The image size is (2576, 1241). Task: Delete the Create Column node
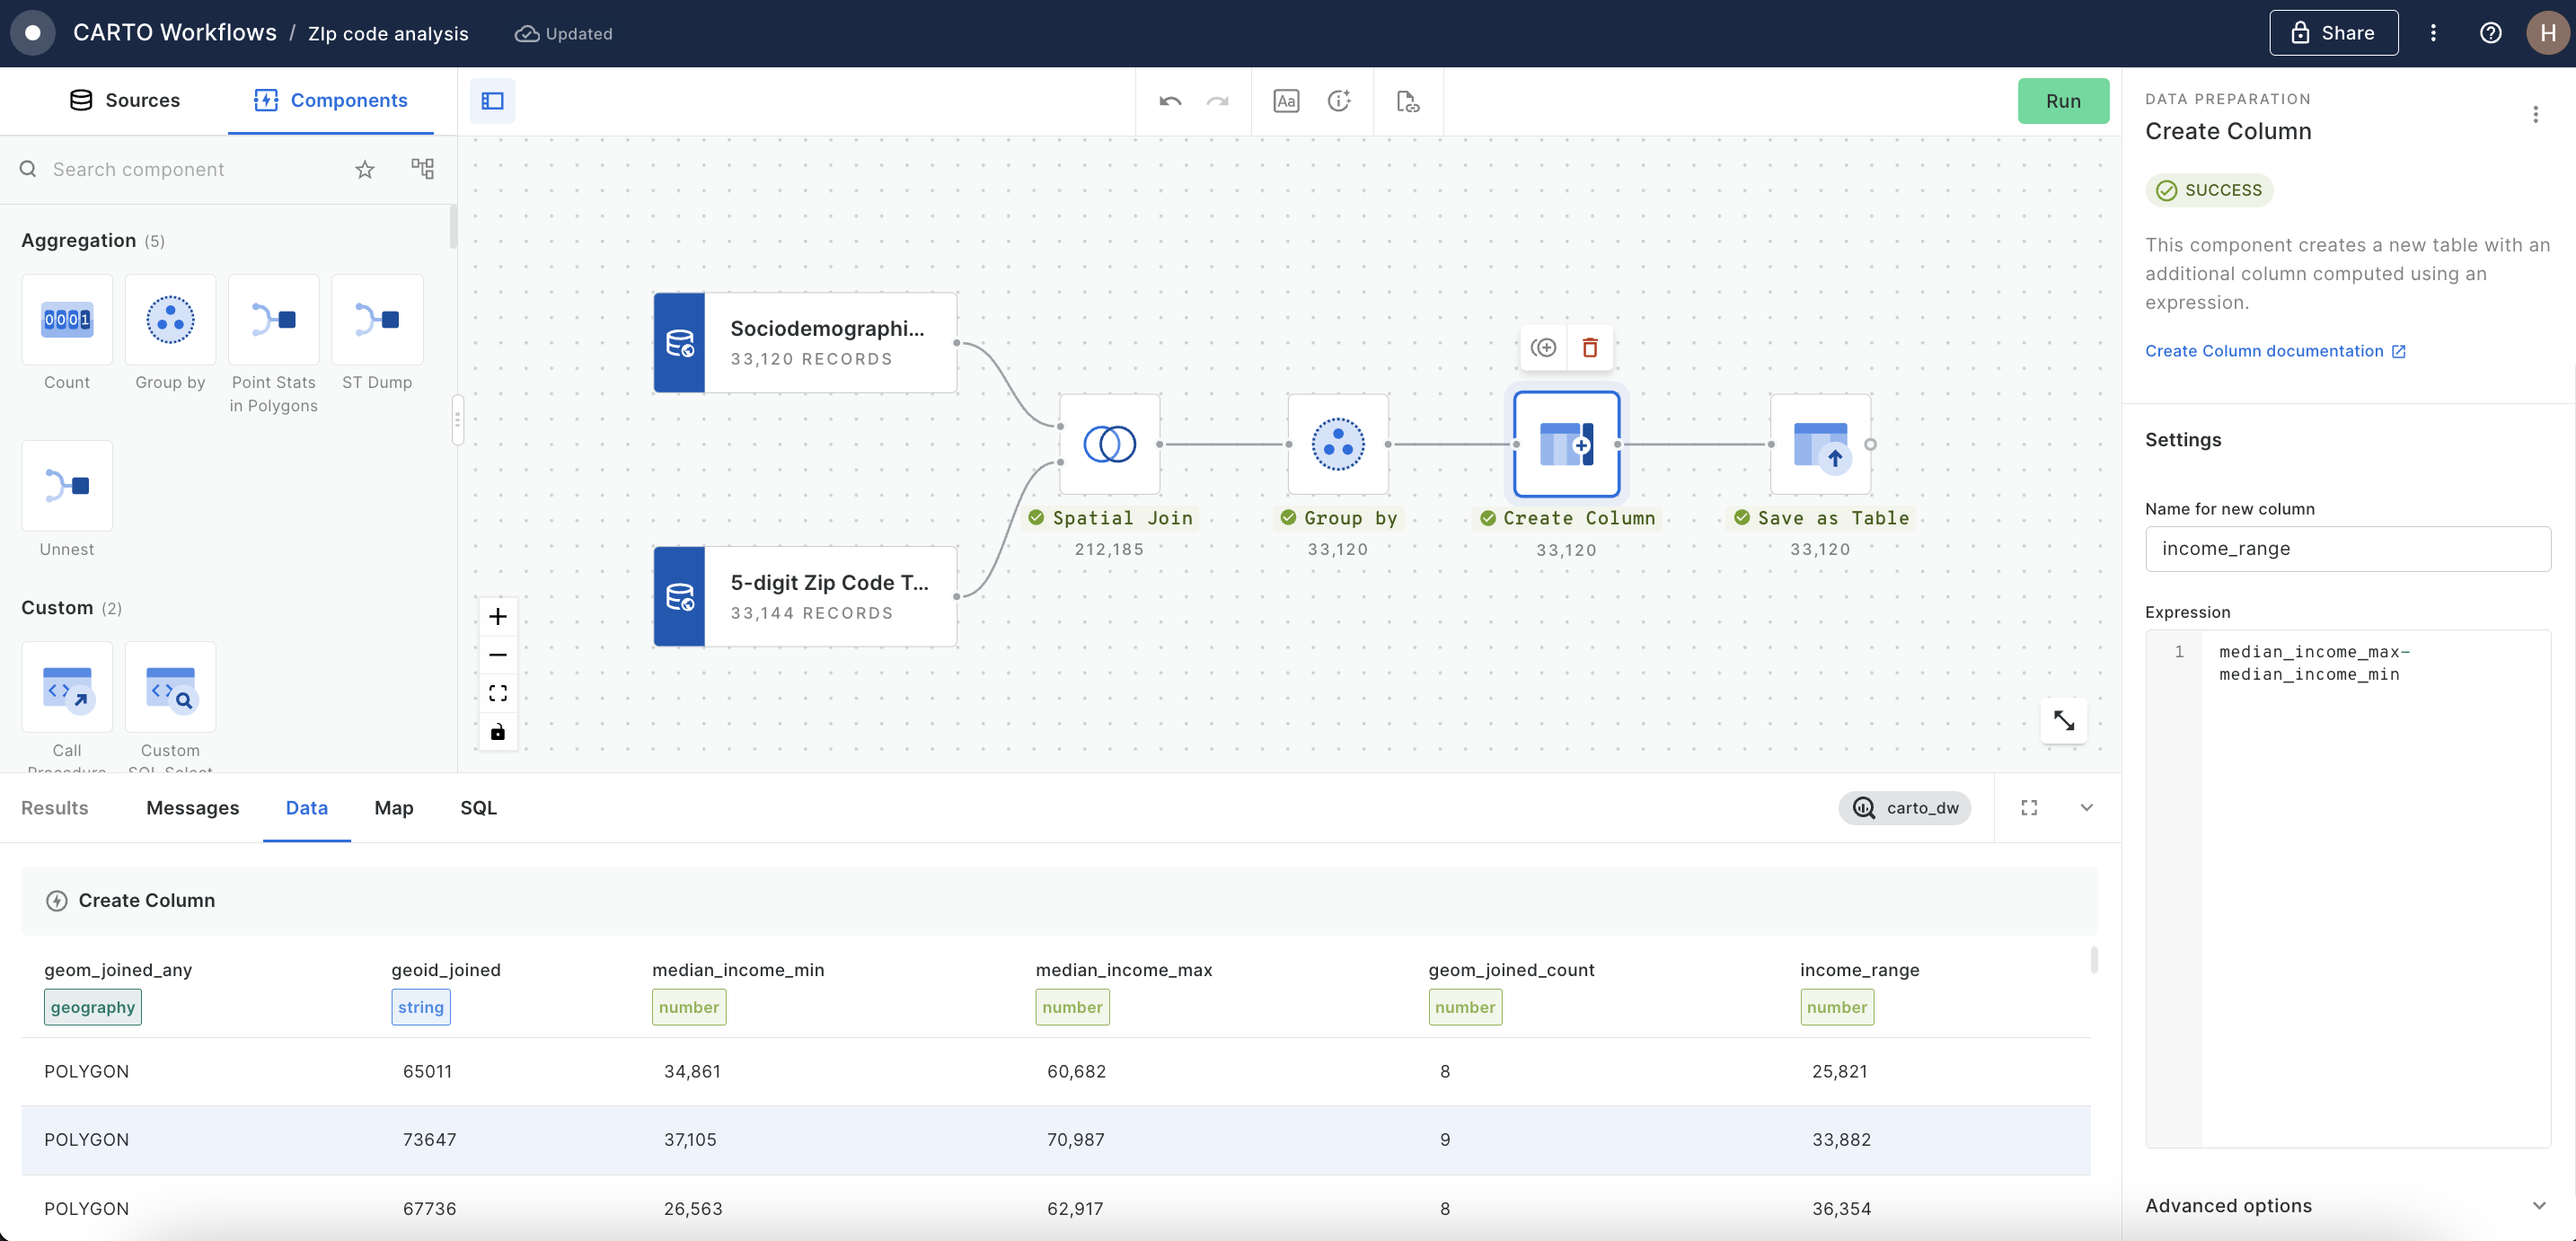click(1590, 347)
